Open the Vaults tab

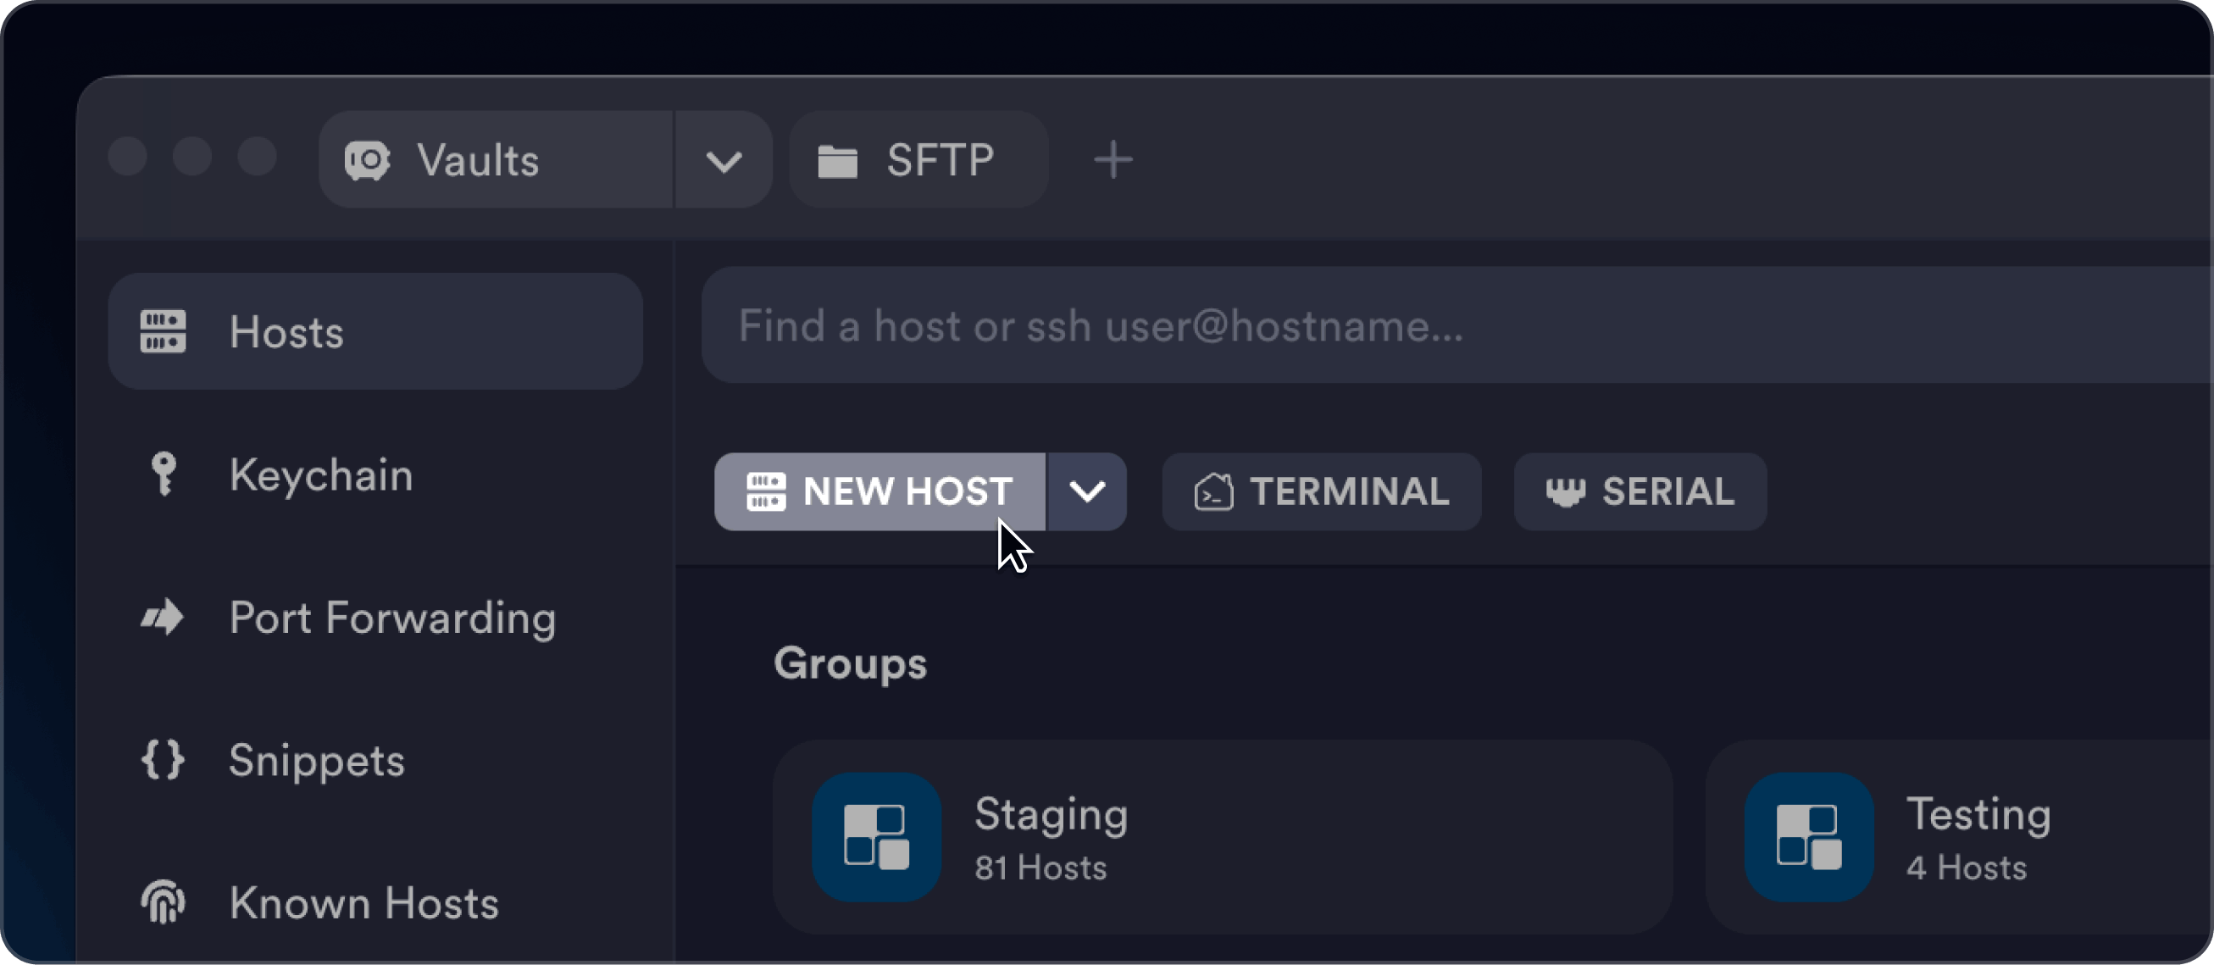click(x=496, y=160)
